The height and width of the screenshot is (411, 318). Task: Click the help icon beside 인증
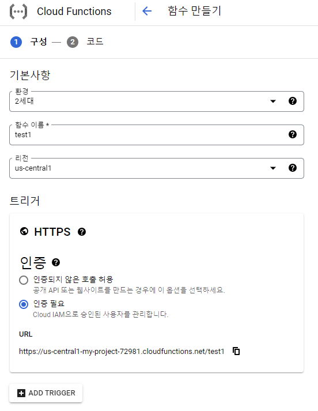[x=56, y=262]
